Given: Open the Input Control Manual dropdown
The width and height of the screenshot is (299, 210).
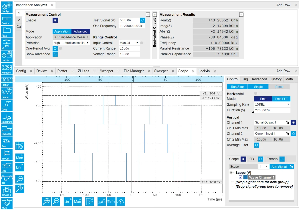Looking at the screenshot, I should (x=129, y=43).
